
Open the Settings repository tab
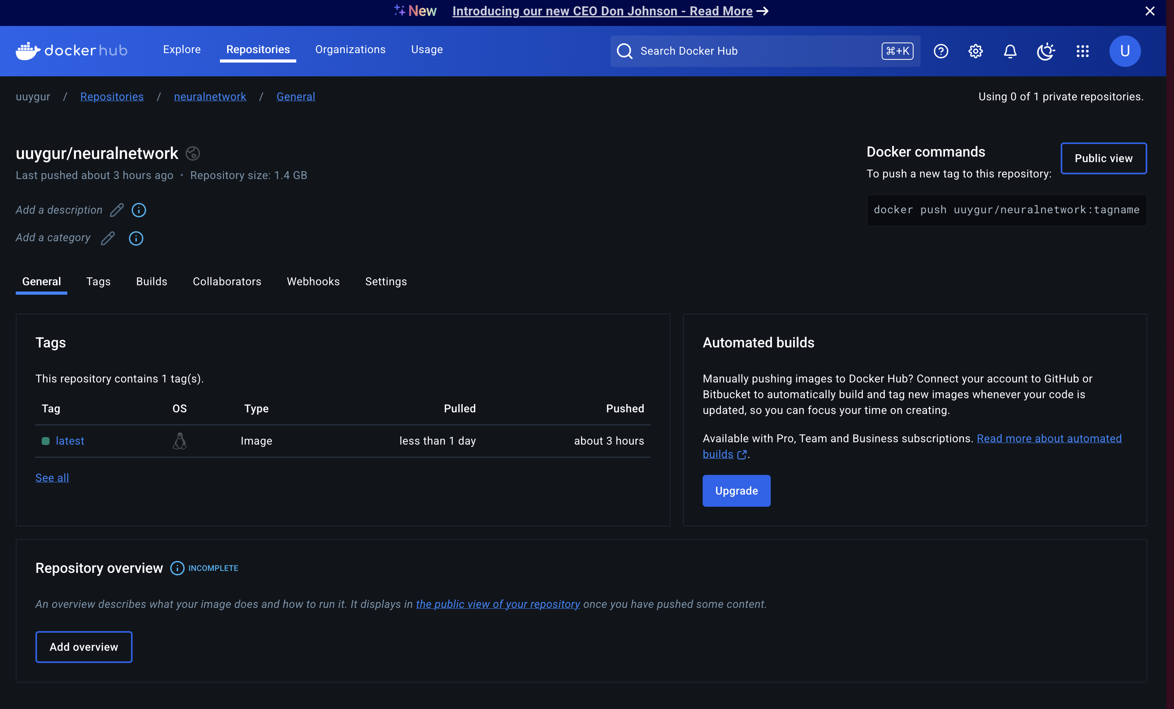pos(386,282)
